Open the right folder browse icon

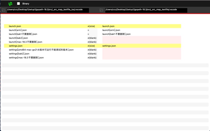101,10
